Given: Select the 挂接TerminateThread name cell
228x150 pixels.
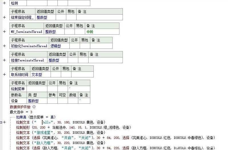Looking at the screenshot, I should tap(29, 60).
